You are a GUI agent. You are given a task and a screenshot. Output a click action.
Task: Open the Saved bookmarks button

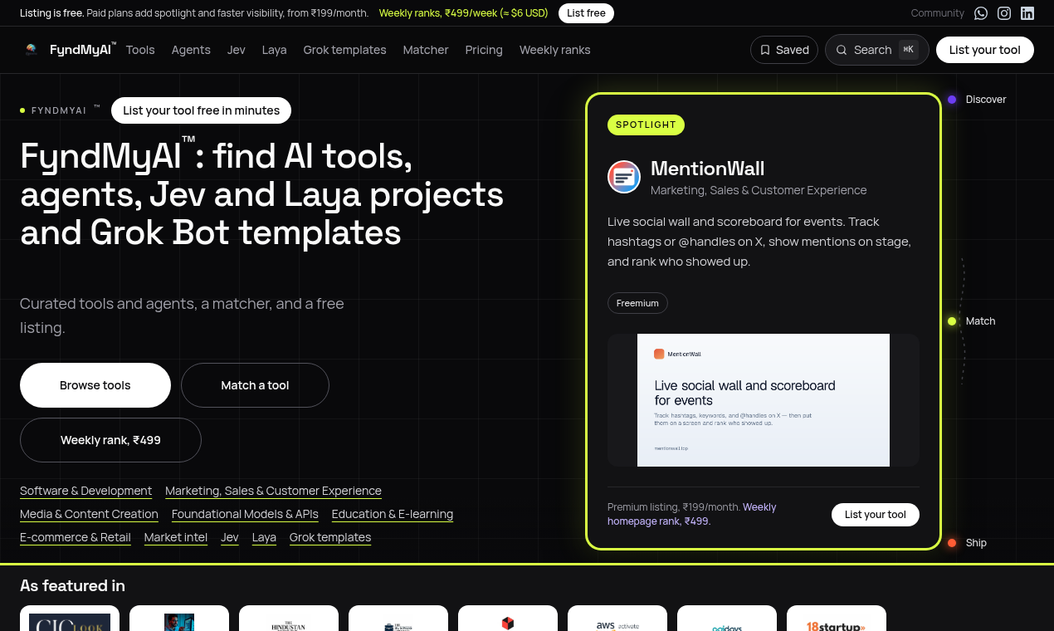tap(784, 50)
